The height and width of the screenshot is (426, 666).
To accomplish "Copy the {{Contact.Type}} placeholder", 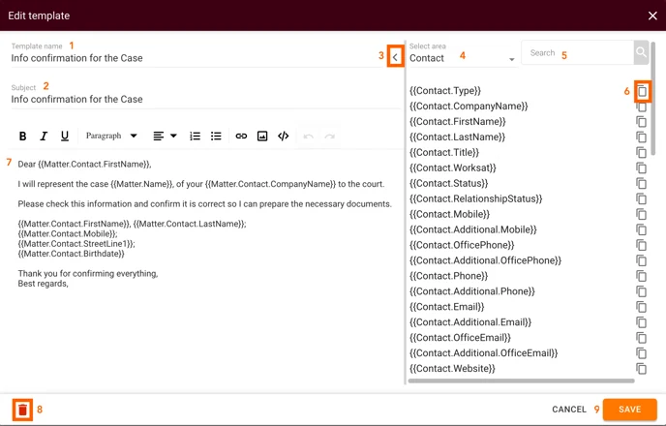I will (642, 91).
